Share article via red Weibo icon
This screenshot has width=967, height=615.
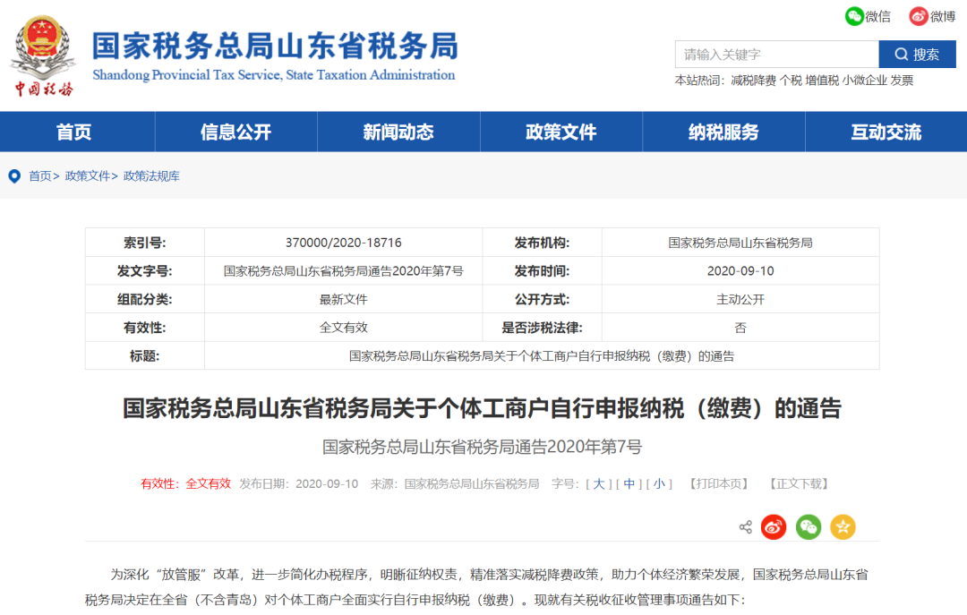[774, 526]
